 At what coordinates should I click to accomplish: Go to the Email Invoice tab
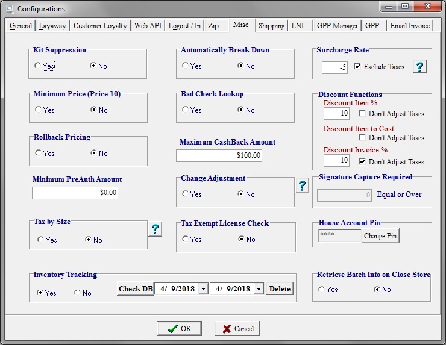tap(410, 26)
